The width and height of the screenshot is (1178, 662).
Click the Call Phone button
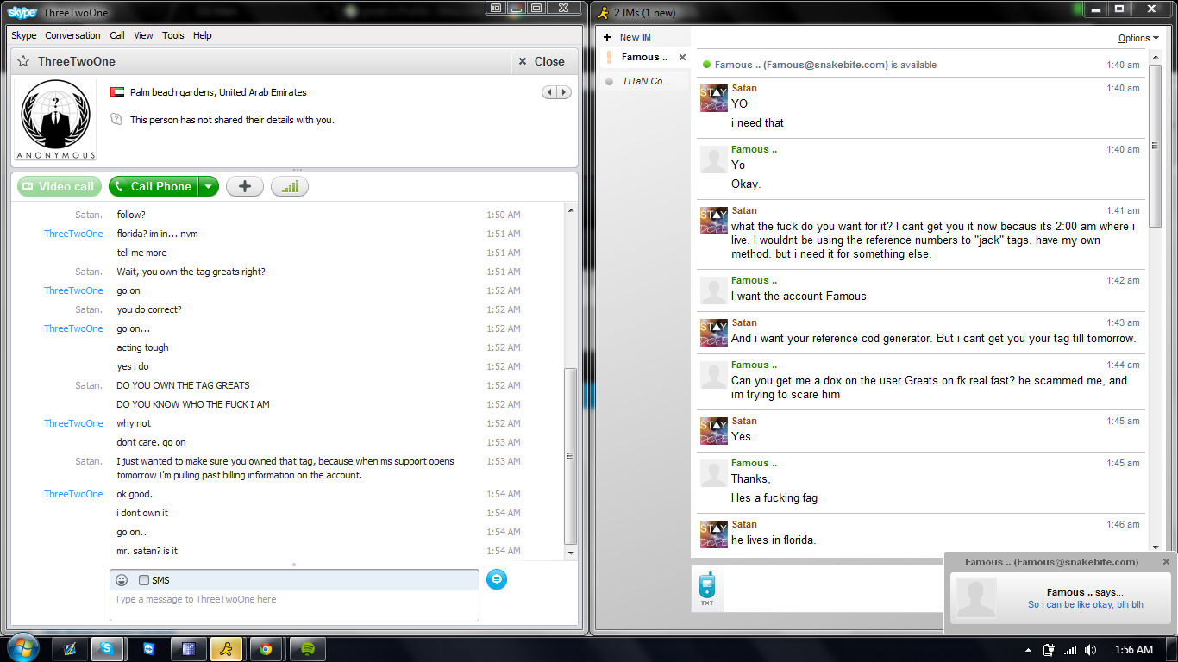coord(154,186)
